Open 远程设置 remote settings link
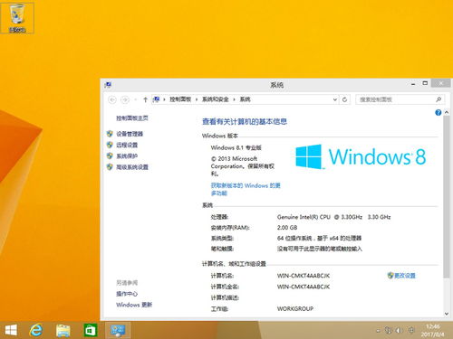Screen dimensions: 453x339 127,145
